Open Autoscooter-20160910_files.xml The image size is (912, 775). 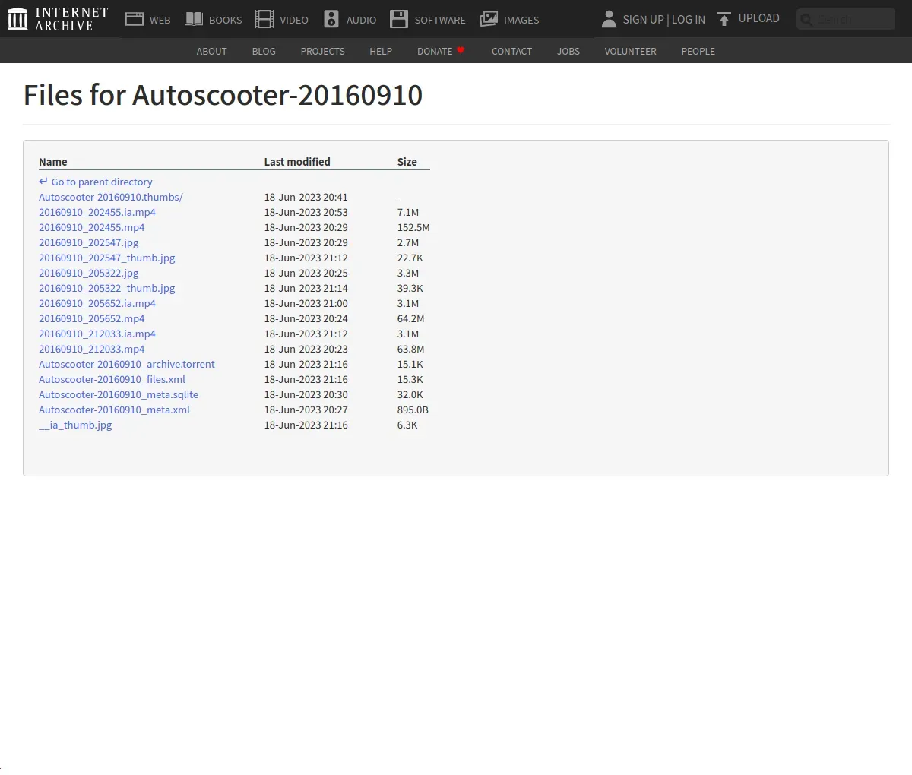[112, 379]
